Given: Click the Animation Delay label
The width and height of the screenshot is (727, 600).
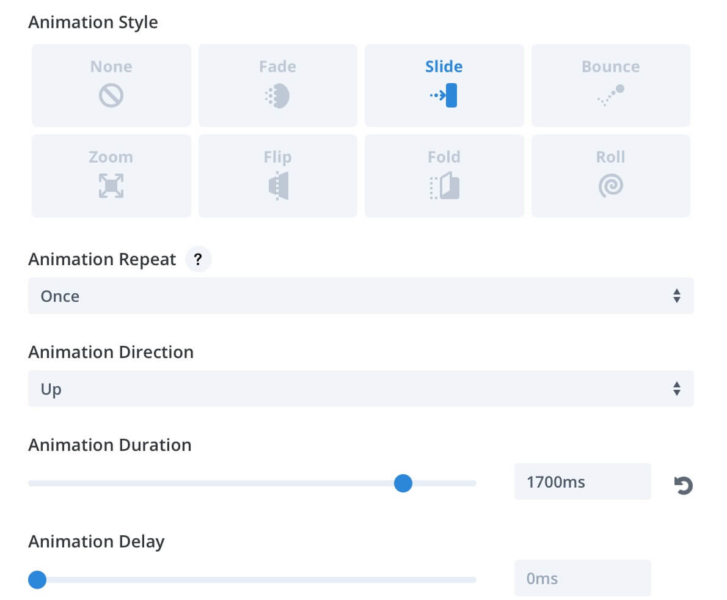Looking at the screenshot, I should coord(97,541).
